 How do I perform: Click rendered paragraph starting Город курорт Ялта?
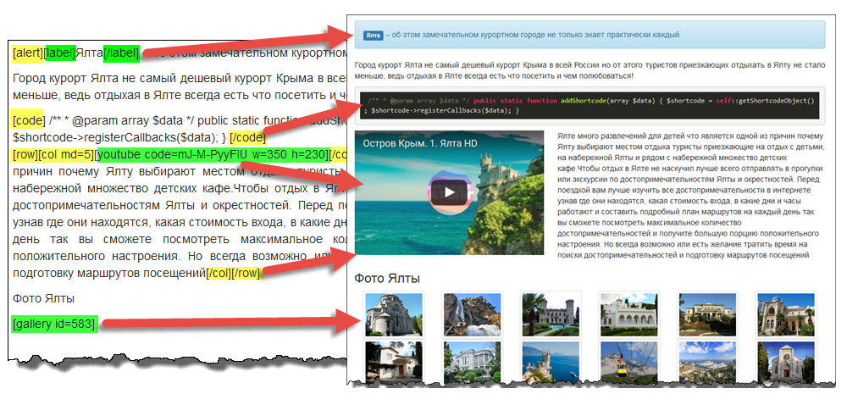click(x=590, y=70)
